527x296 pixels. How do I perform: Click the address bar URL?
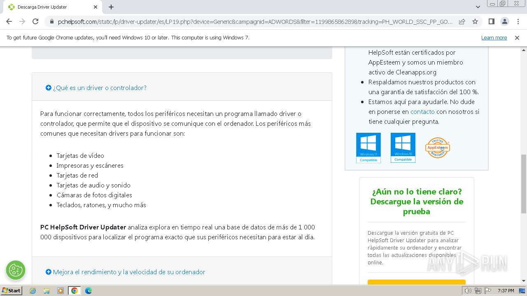click(255, 21)
